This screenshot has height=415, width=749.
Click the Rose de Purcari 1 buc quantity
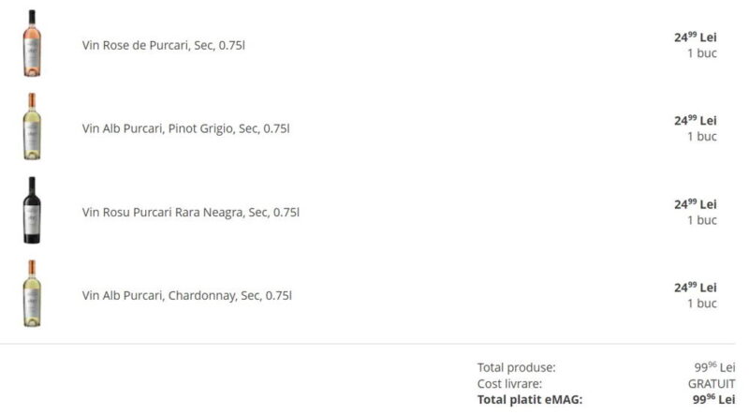pos(701,53)
